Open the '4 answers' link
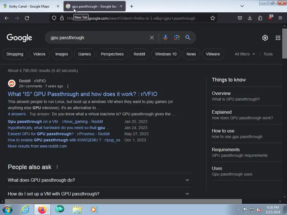Image resolution: width=287 pixels, height=215 pixels. point(17,114)
